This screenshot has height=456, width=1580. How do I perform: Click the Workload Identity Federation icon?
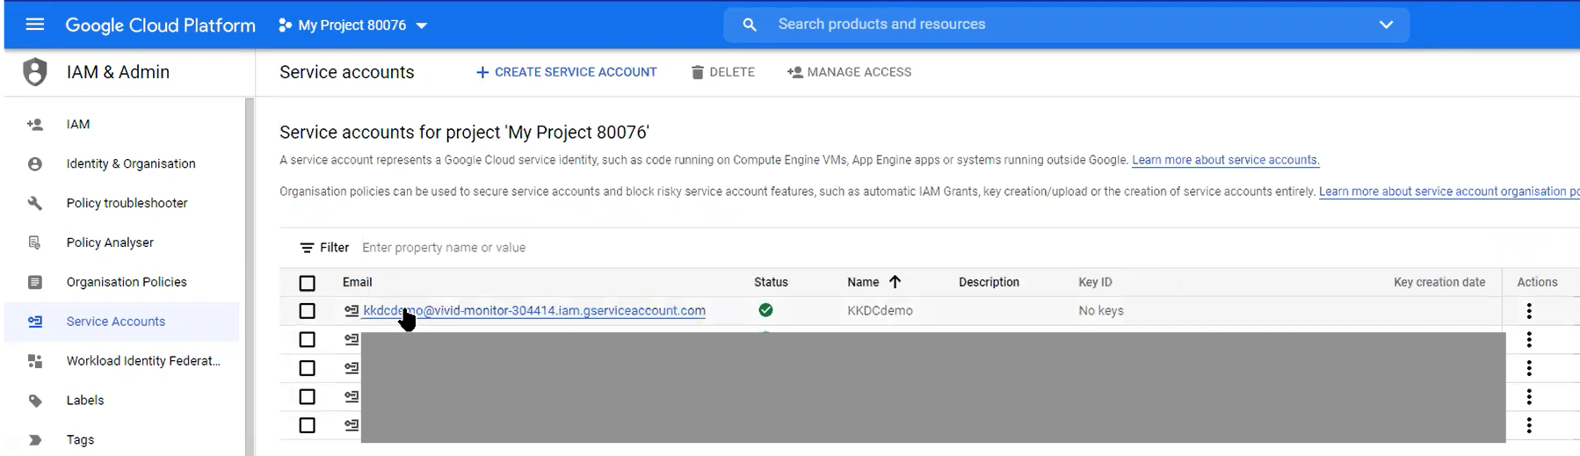pyautogui.click(x=35, y=361)
